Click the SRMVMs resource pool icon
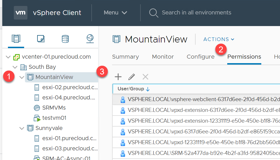This screenshot has height=160, width=280. 37,108
